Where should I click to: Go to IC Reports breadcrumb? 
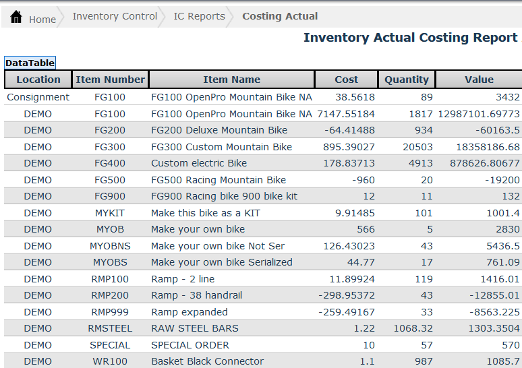tap(199, 16)
